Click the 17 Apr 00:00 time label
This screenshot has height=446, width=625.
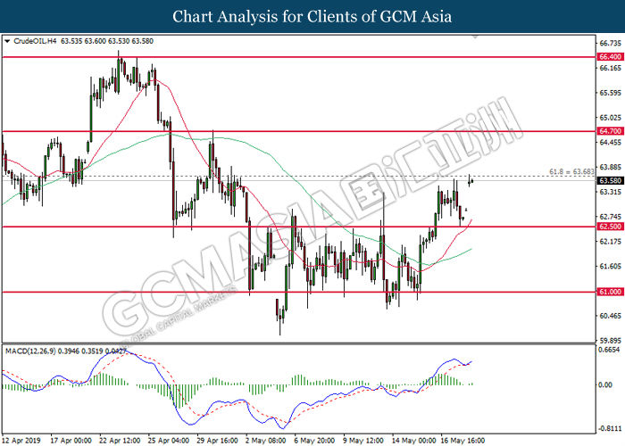(71, 441)
